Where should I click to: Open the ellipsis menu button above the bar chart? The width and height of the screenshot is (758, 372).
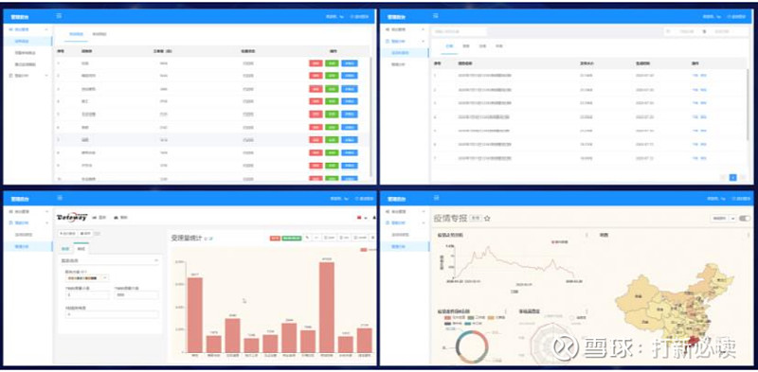click(316, 238)
